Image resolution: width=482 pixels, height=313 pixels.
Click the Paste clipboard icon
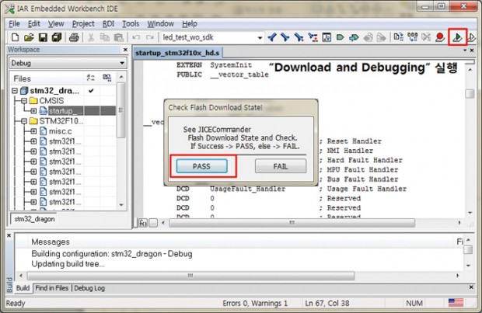coord(118,37)
